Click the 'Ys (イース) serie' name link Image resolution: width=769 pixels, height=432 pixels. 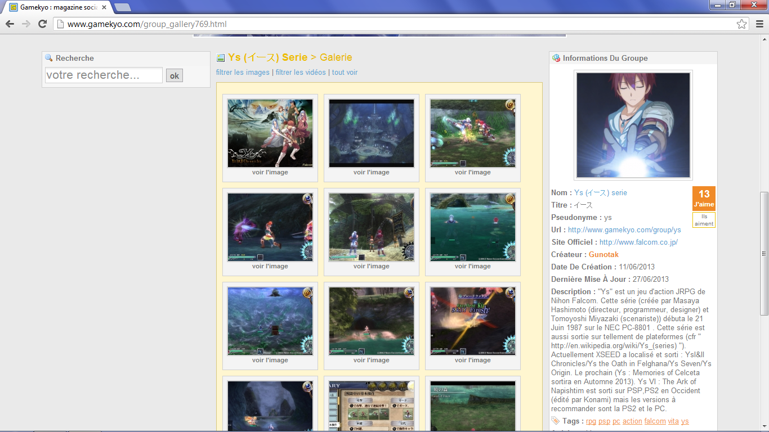[x=601, y=193]
